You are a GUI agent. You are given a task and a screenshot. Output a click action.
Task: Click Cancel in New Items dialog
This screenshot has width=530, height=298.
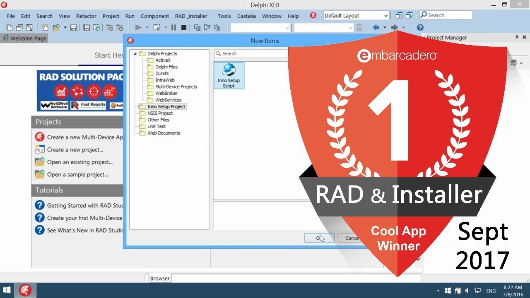click(x=352, y=238)
